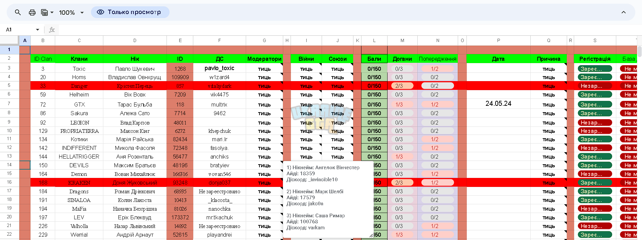Open the Незар... registration chip in Danger row
The width and height of the screenshot is (642, 240).
click(595, 86)
